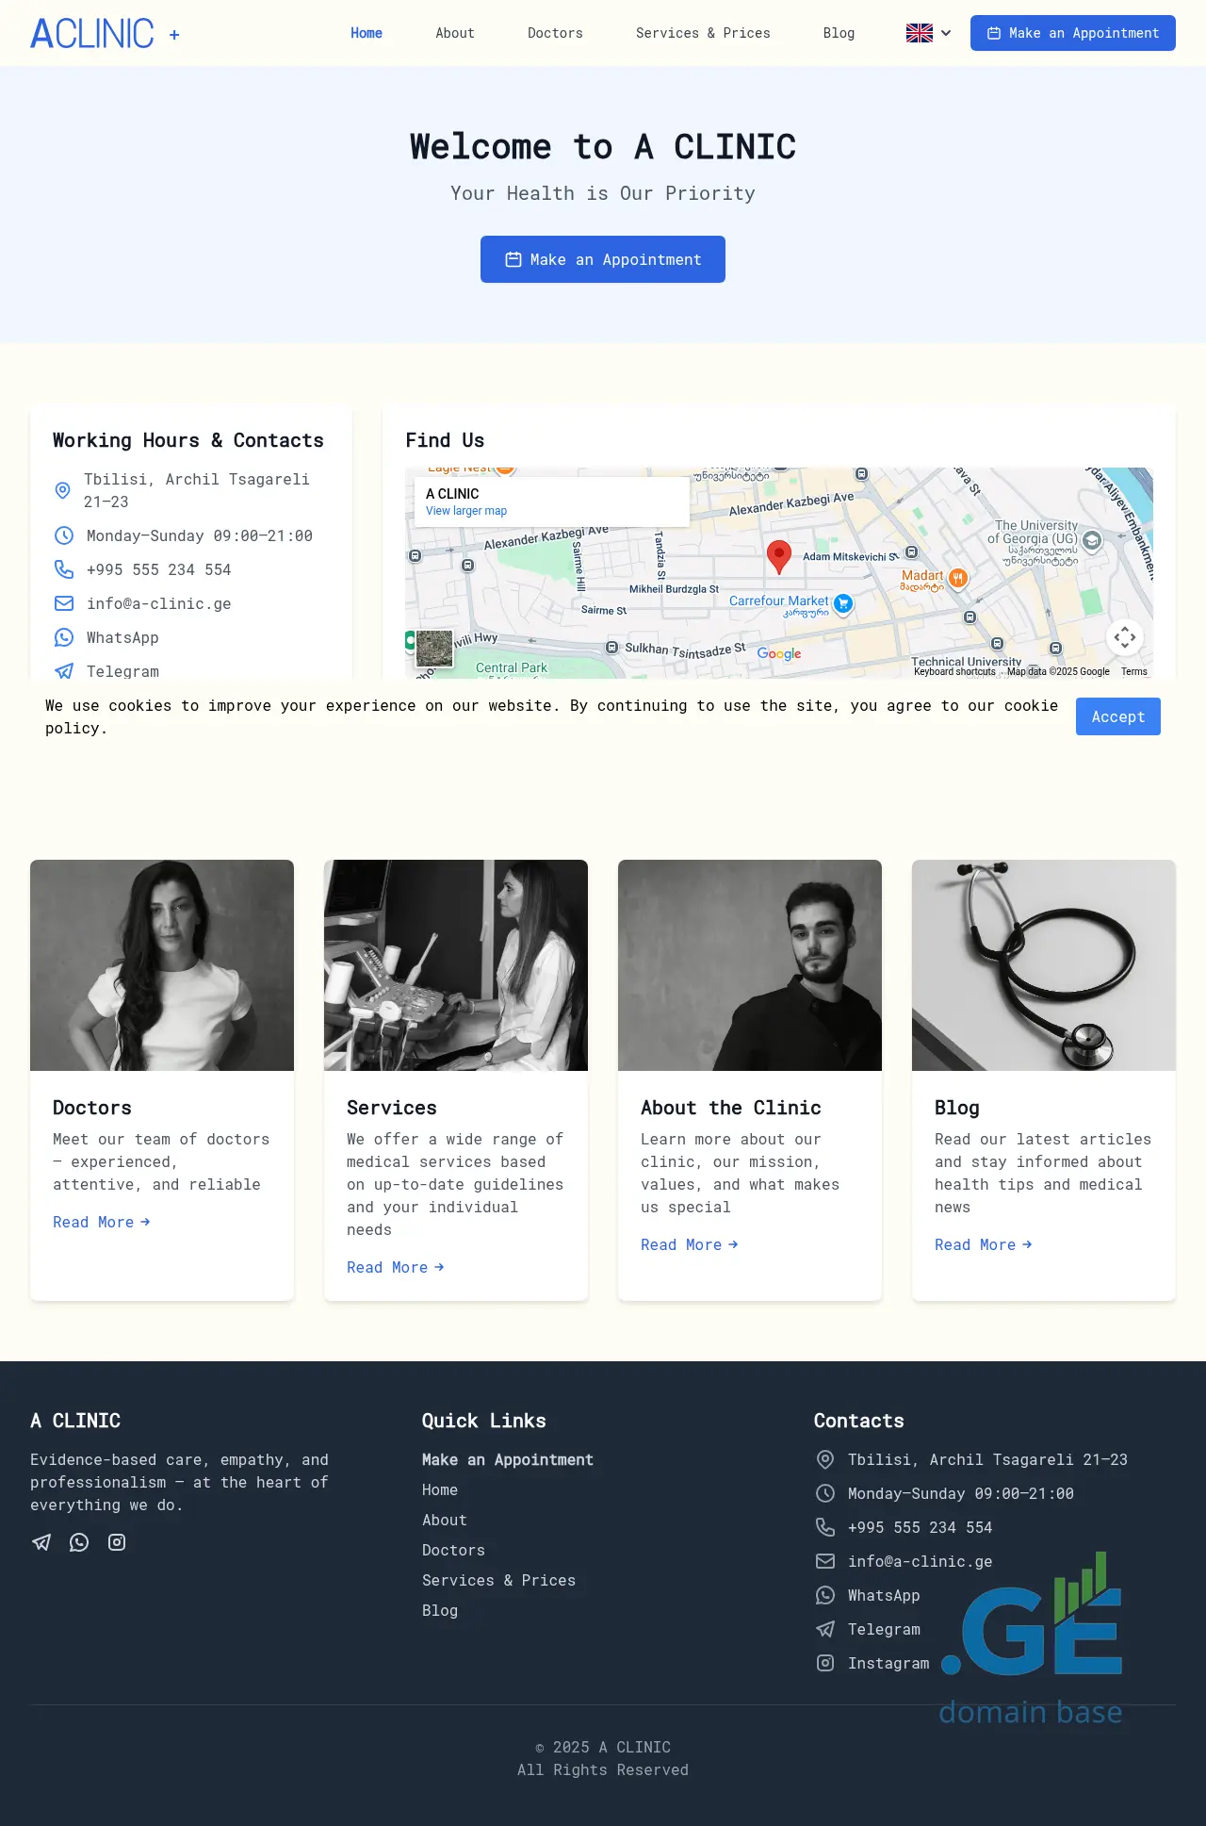Open the About link in footer Quick Links

[x=445, y=1520]
